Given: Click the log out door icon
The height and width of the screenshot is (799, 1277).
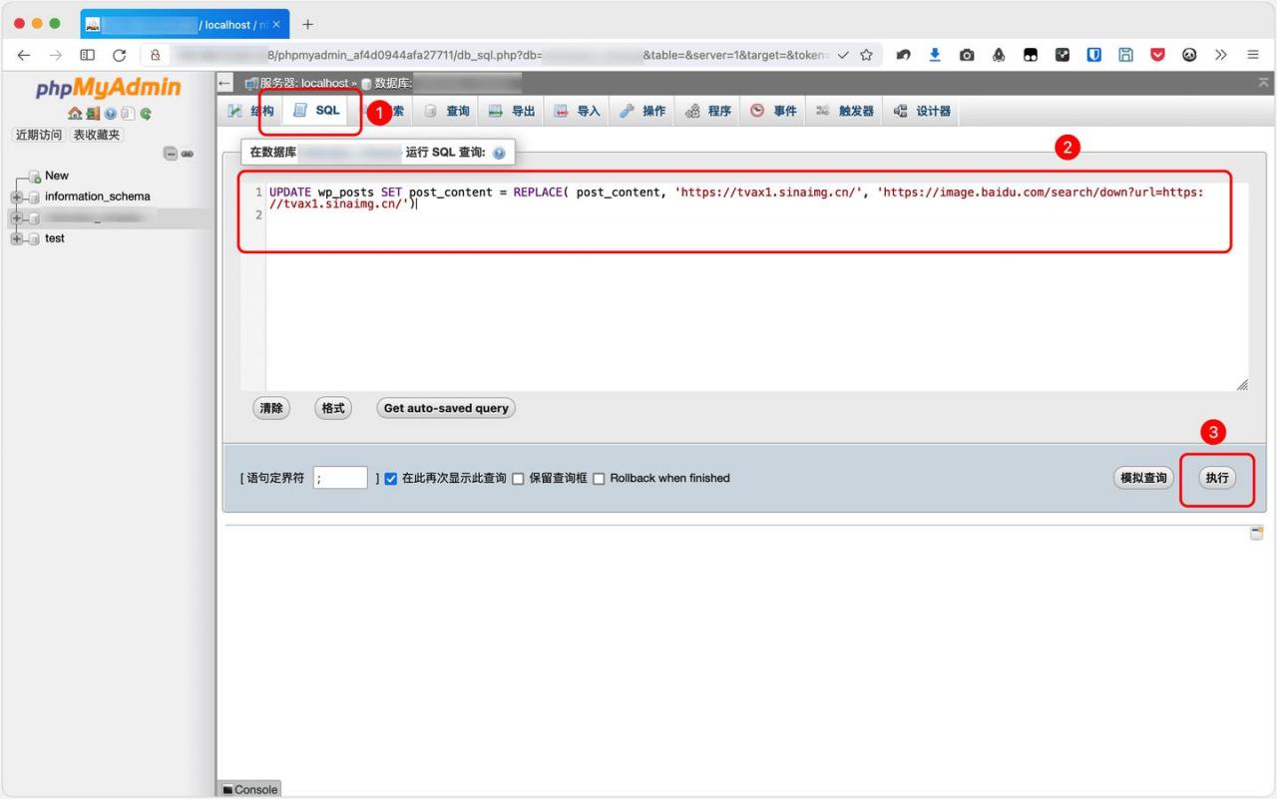Looking at the screenshot, I should (92, 114).
